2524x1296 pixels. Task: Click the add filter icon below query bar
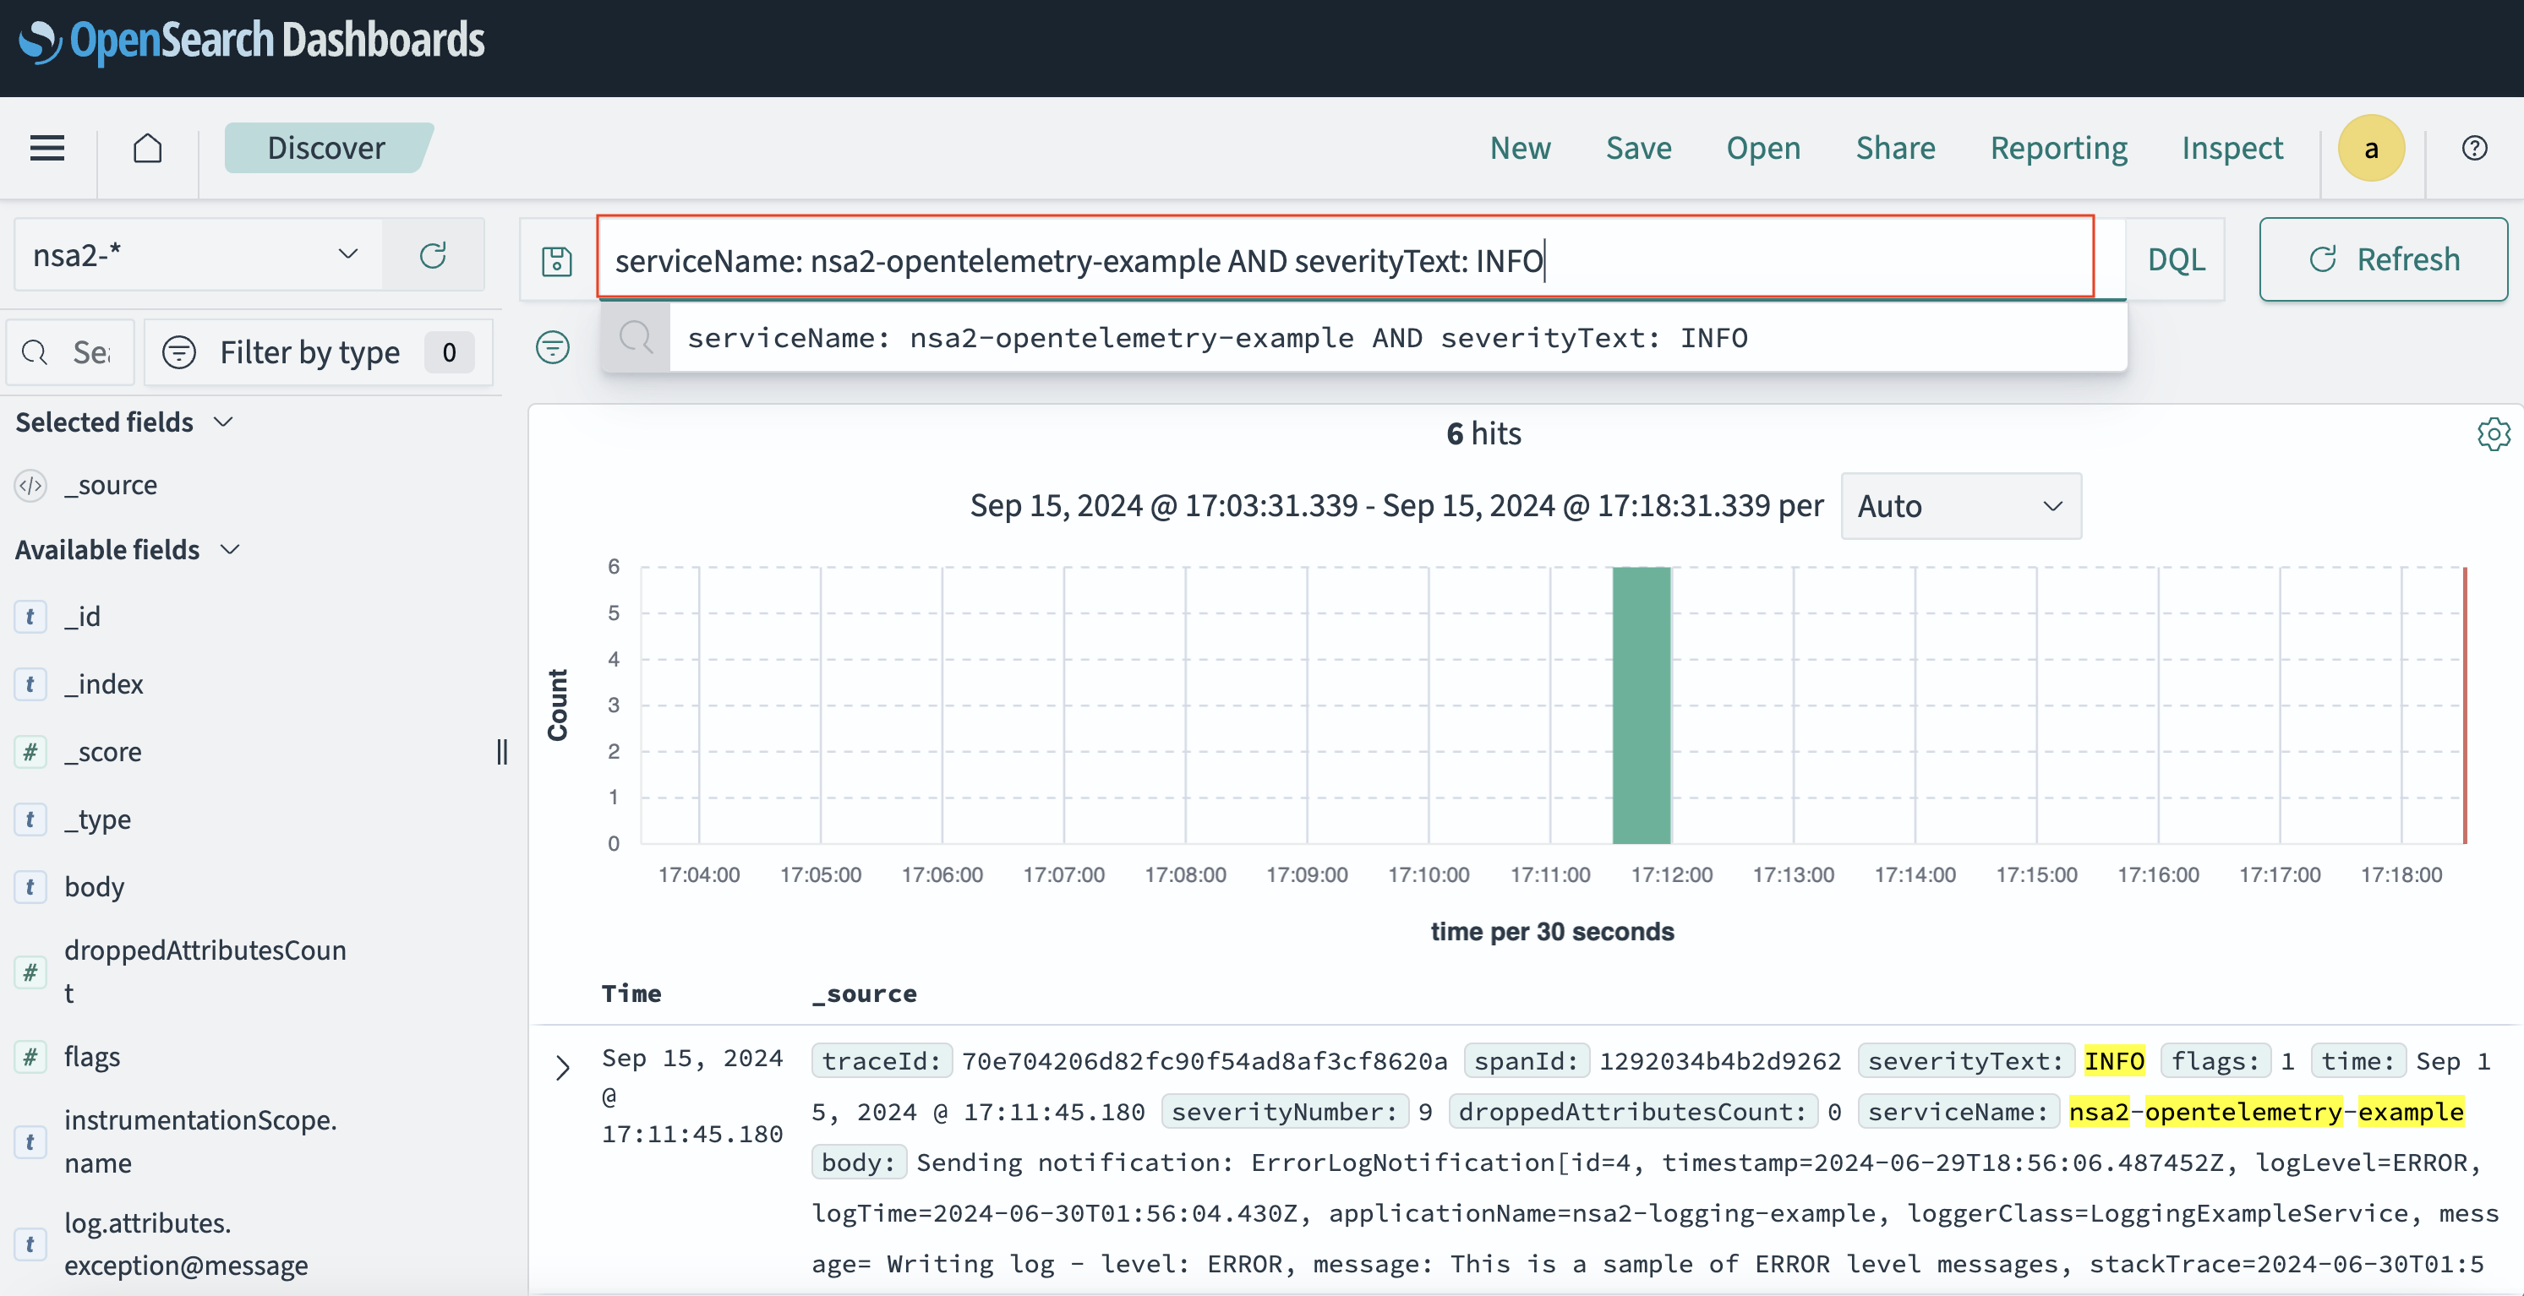(553, 346)
